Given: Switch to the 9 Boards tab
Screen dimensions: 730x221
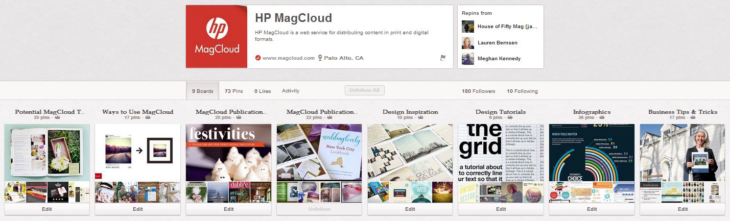Looking at the screenshot, I should pyautogui.click(x=203, y=91).
